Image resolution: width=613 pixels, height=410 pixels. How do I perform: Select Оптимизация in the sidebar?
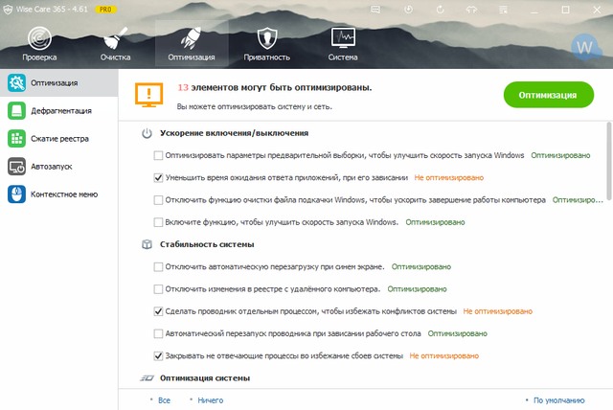[x=59, y=82]
